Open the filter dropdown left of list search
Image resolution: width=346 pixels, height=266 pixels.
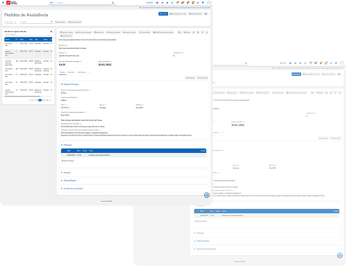tap(11, 22)
